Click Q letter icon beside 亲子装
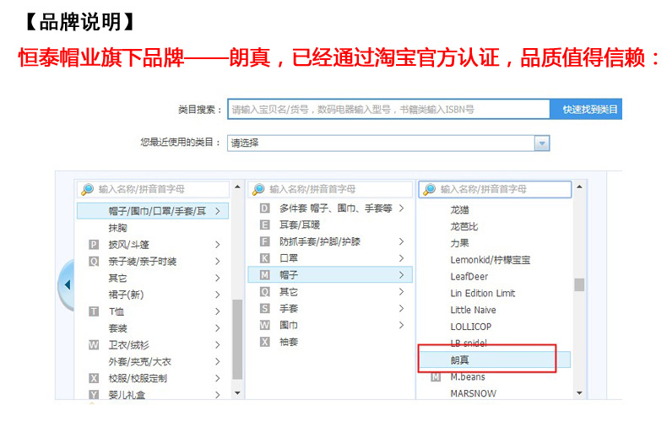The image size is (667, 422). pos(94,261)
